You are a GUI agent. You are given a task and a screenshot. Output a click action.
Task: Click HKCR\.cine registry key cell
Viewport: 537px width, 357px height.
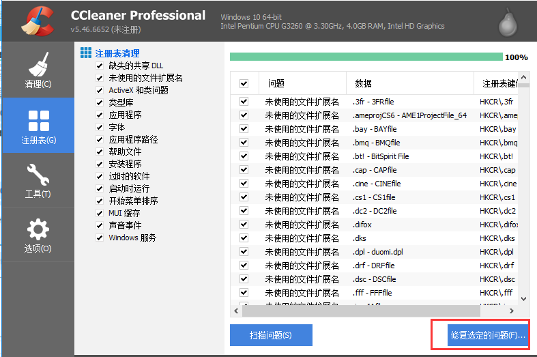click(x=498, y=184)
